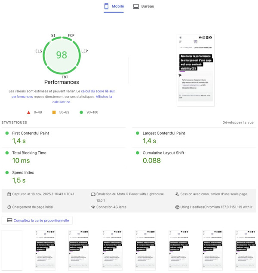Click the CLS gauge label
This screenshot has width=258, height=273.
point(39,51)
